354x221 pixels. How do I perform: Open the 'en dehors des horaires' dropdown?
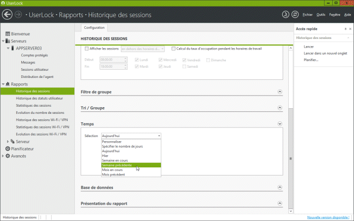[x=143, y=49]
